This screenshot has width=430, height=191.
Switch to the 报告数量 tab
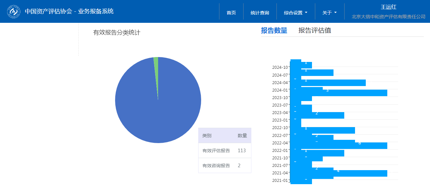coord(274,31)
